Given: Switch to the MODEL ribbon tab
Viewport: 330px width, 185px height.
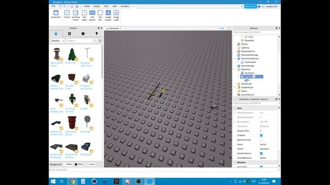Looking at the screenshot, I should pyautogui.click(x=97, y=7).
